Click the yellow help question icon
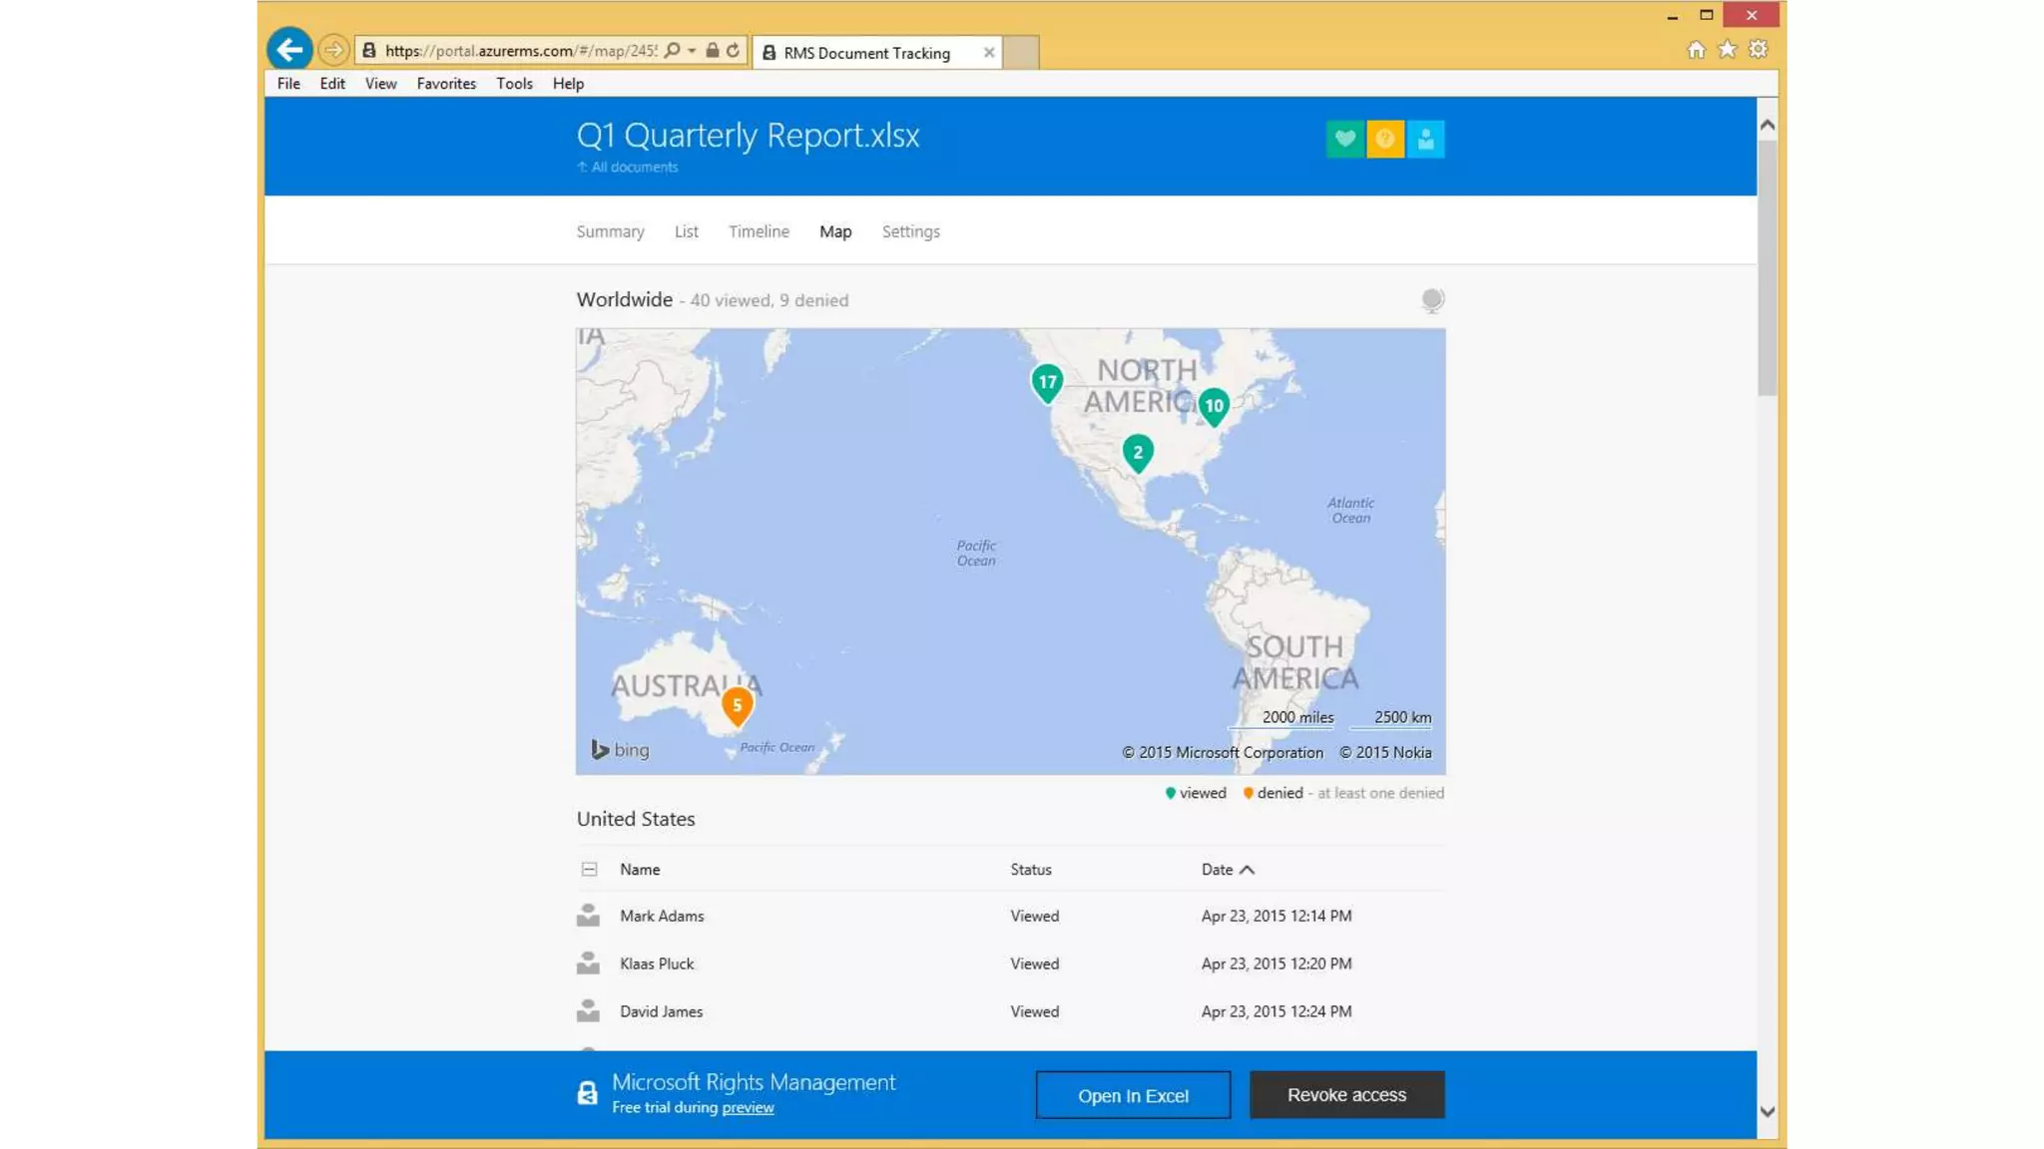This screenshot has height=1149, width=2044. pyautogui.click(x=1385, y=139)
